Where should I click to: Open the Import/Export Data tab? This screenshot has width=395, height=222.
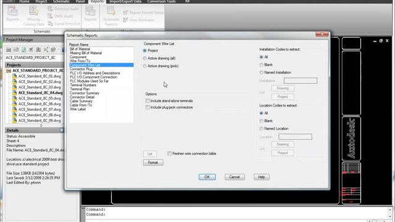pyautogui.click(x=125, y=1)
